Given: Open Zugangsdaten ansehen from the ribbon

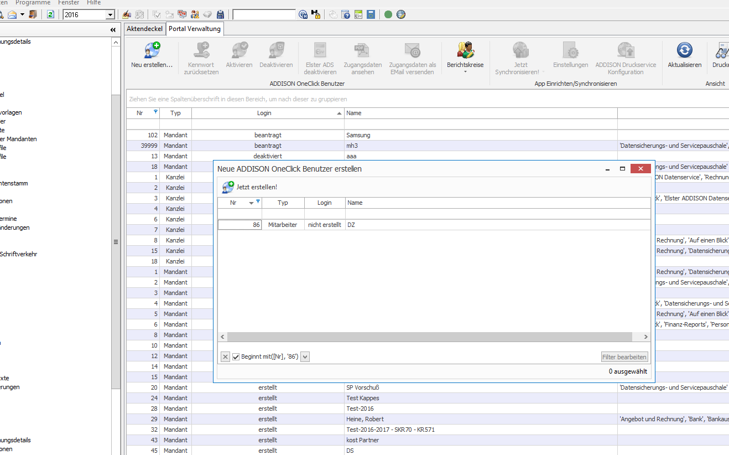Looking at the screenshot, I should [363, 58].
